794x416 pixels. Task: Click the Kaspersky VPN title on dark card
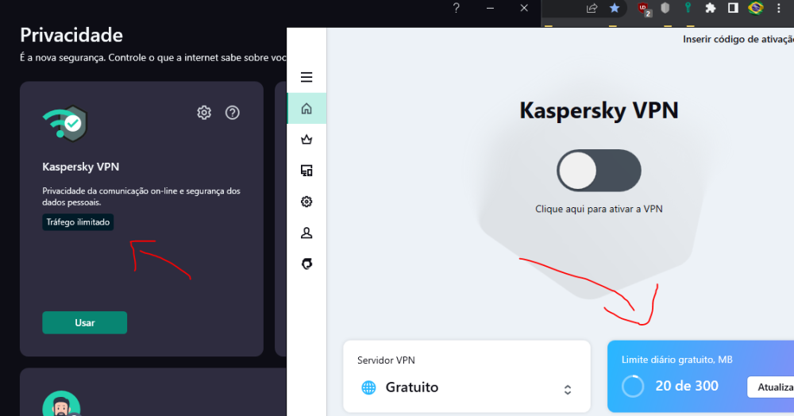(81, 167)
